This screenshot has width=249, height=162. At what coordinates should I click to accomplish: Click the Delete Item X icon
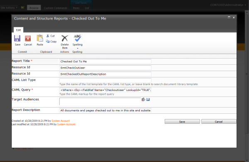65,38
